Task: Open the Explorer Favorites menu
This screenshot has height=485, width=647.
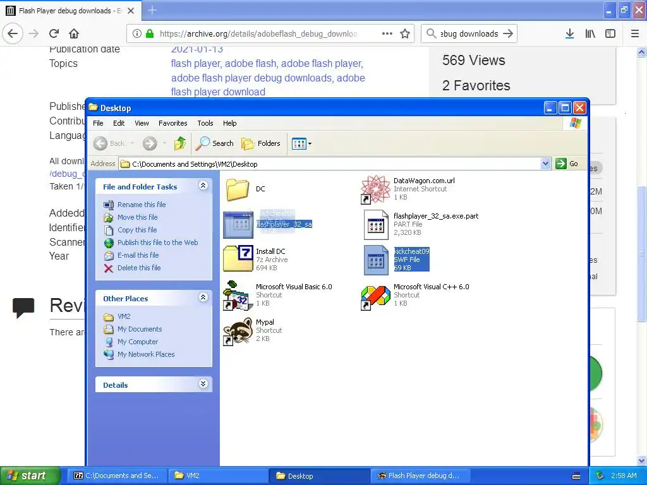Action: coord(173,123)
